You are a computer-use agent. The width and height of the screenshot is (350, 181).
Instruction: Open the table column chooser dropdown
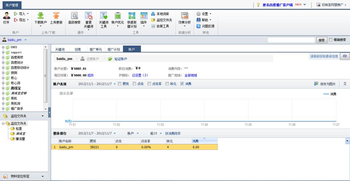pos(347,141)
